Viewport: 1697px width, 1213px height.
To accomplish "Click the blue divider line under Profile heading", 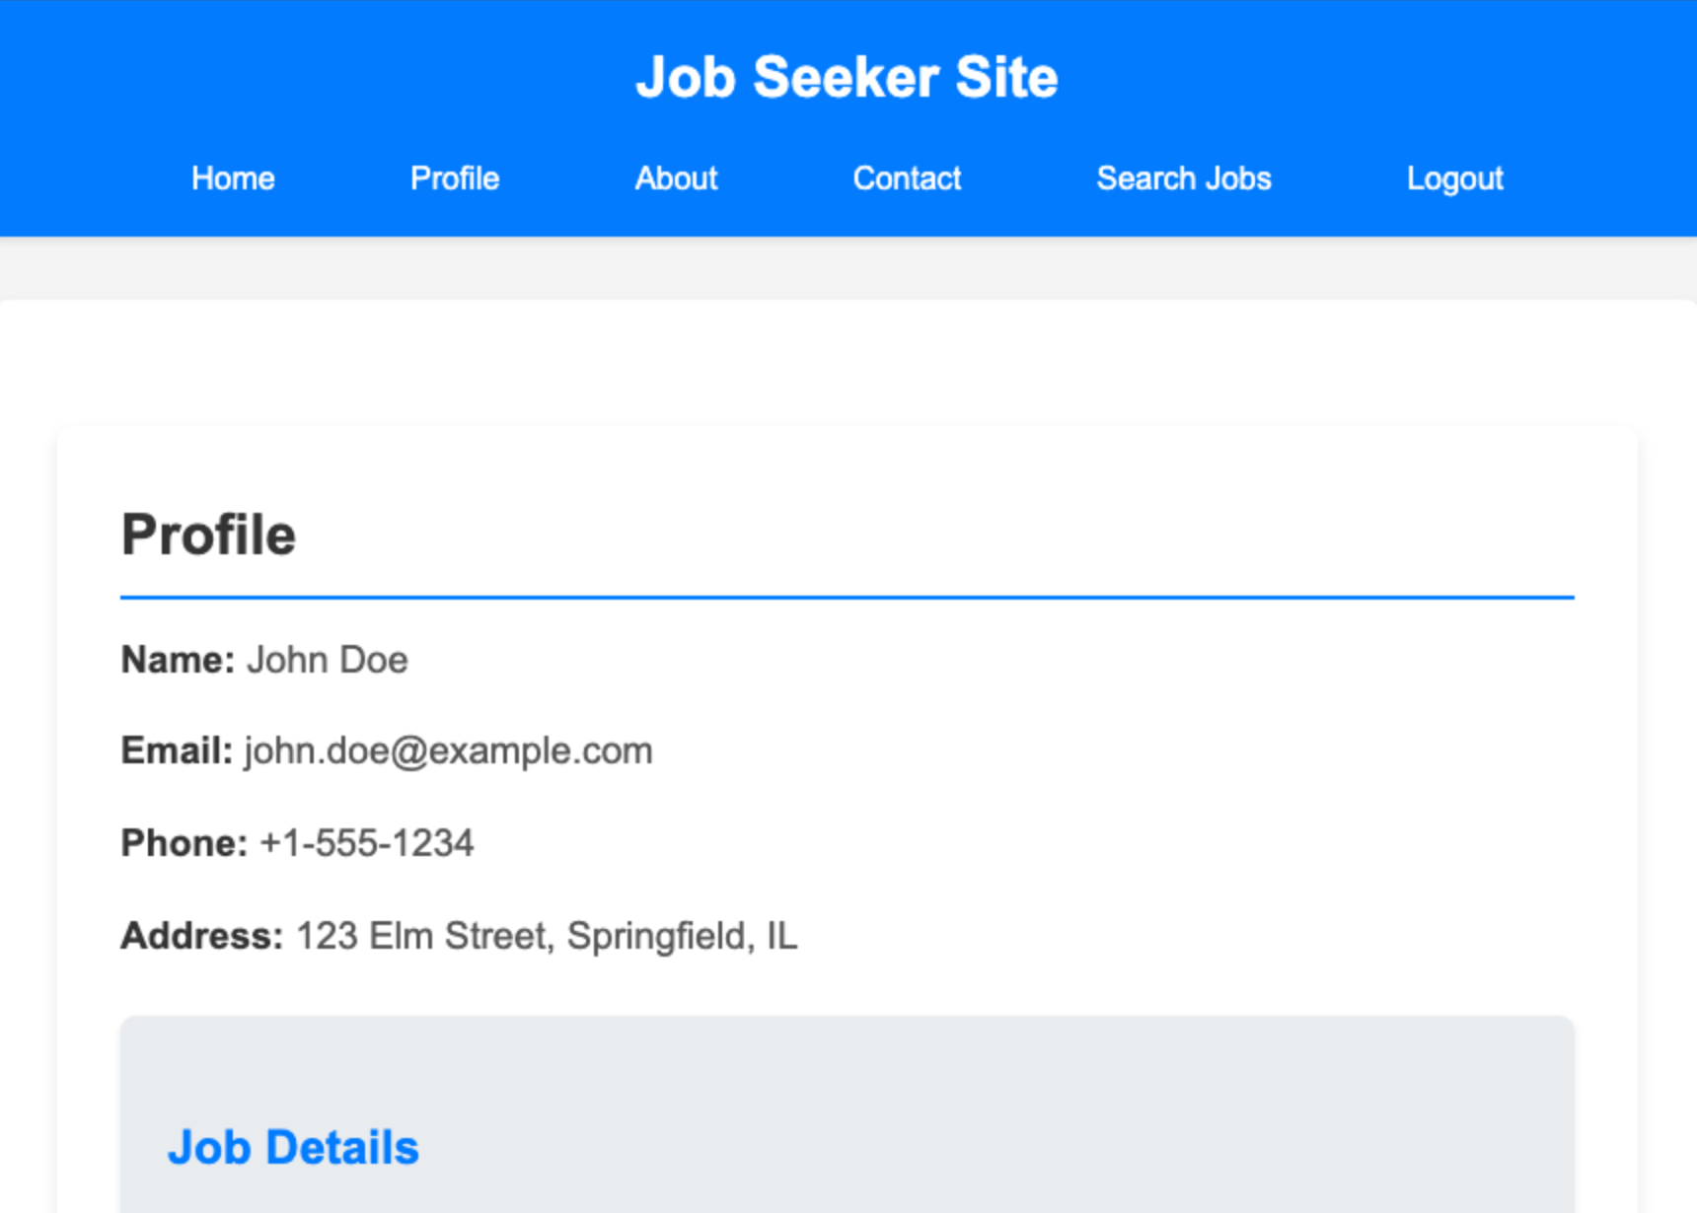I will [847, 597].
